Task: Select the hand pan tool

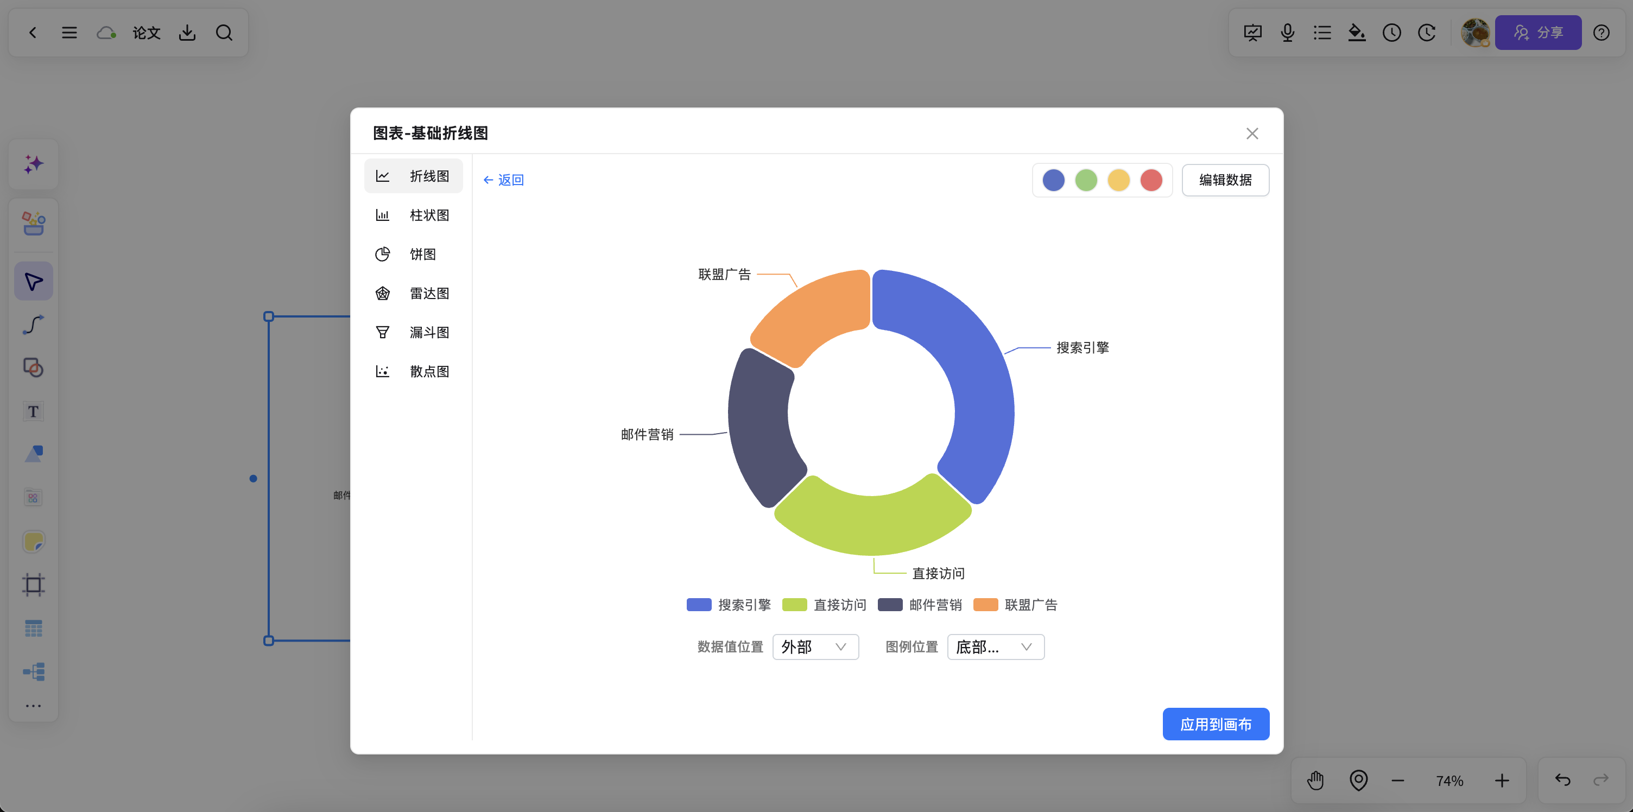Action: click(1315, 781)
